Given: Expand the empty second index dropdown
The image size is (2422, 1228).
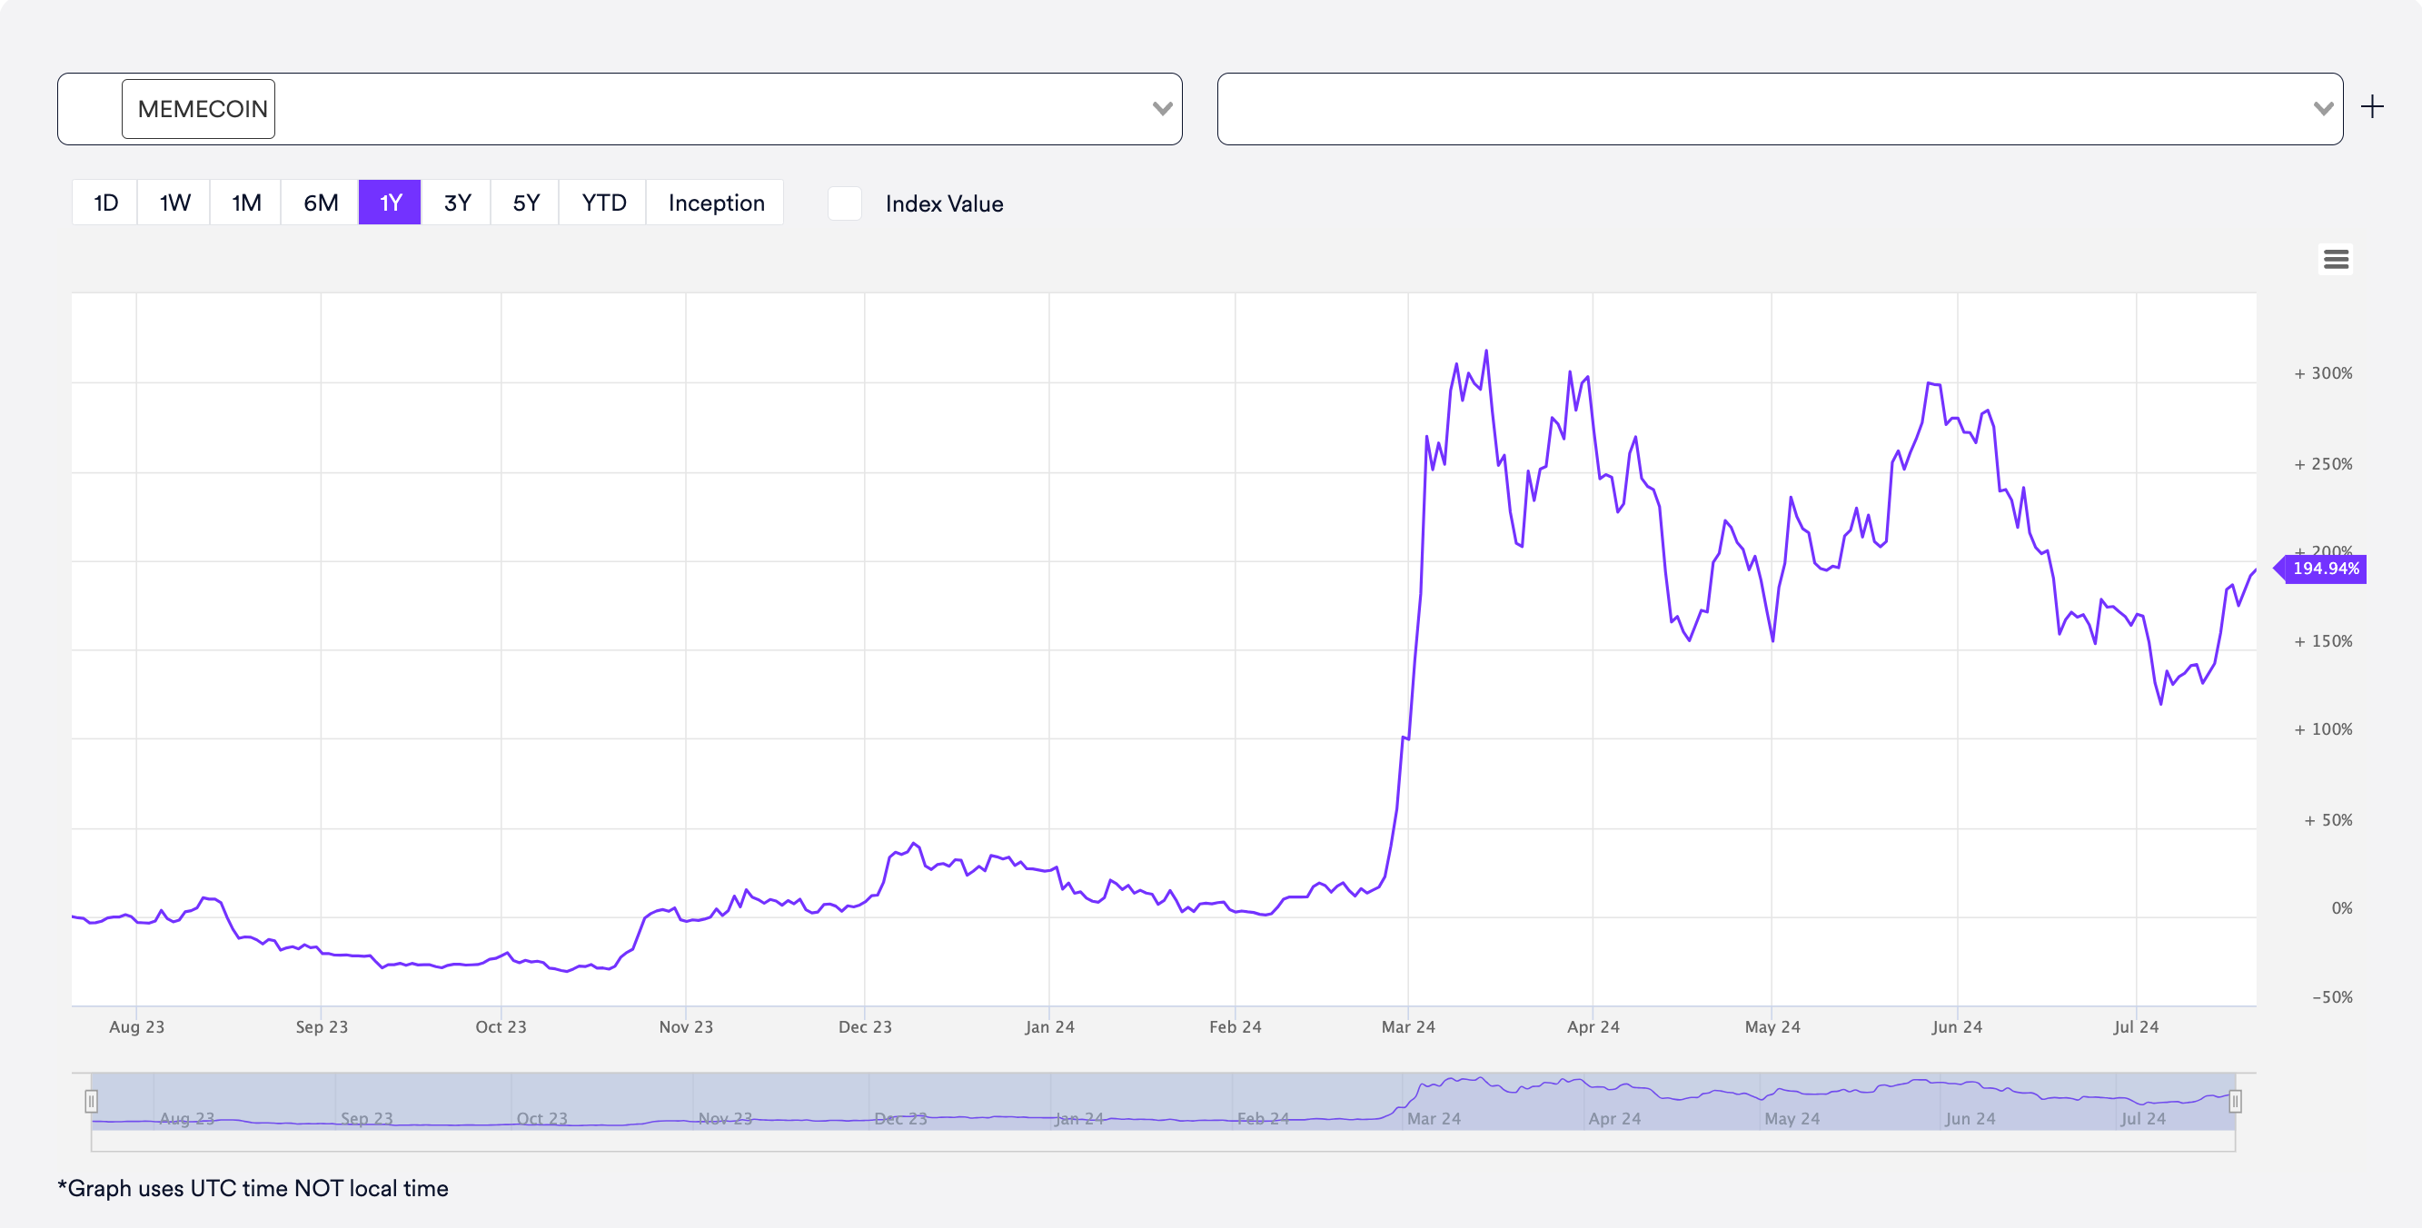Looking at the screenshot, I should pyautogui.click(x=2322, y=109).
